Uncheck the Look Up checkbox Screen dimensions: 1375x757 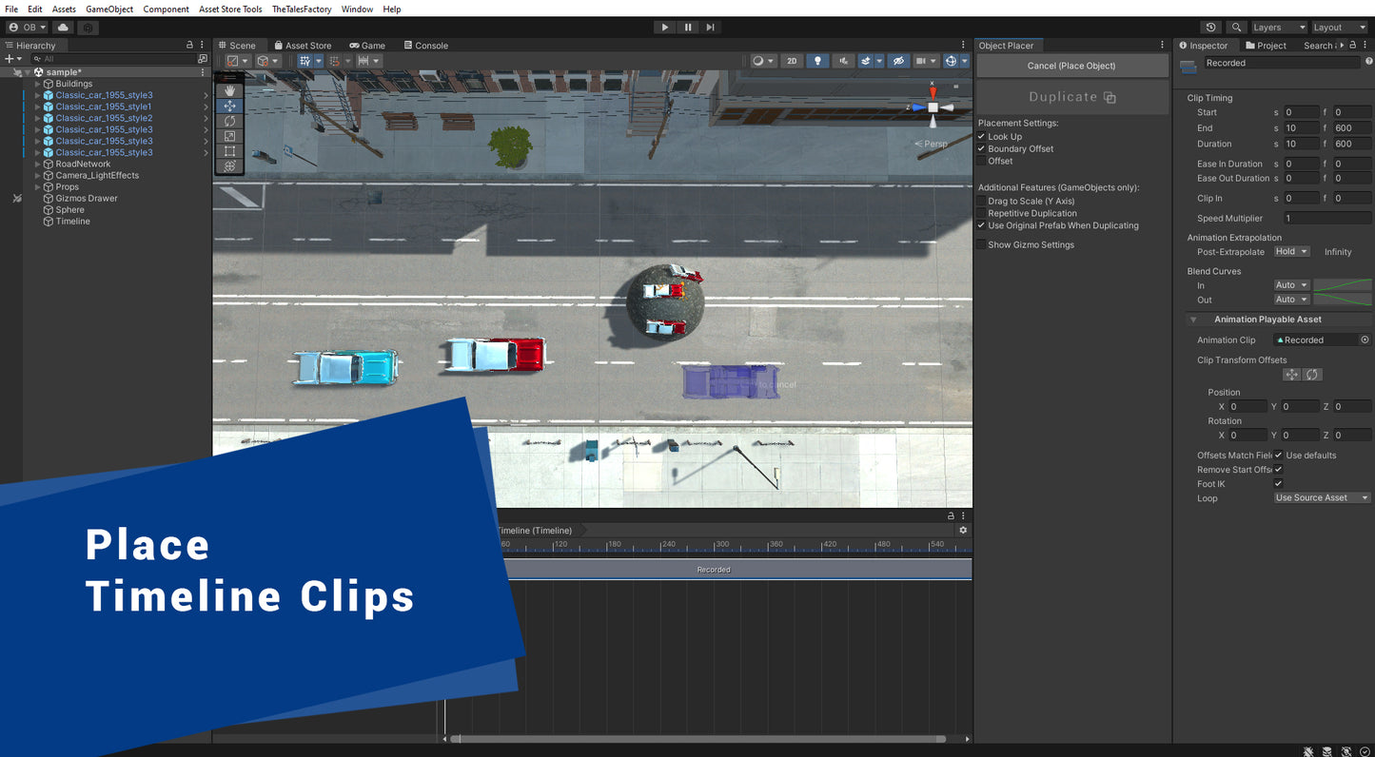pos(982,137)
